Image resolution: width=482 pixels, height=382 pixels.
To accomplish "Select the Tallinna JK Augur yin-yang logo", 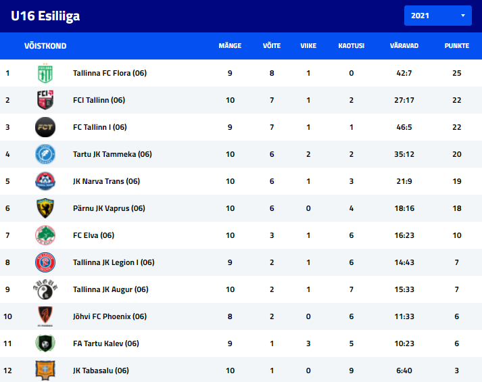I will point(45,289).
